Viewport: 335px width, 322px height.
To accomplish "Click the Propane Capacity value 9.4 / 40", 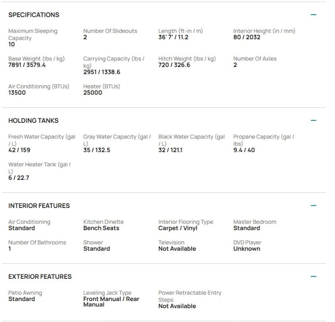I will coord(244,150).
